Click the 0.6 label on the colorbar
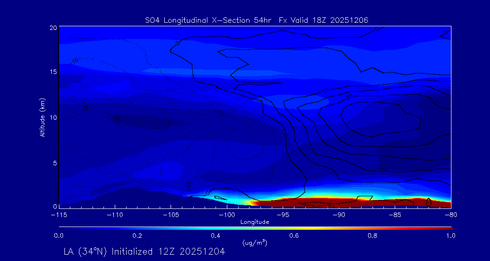490x261 pixels. coord(294,236)
